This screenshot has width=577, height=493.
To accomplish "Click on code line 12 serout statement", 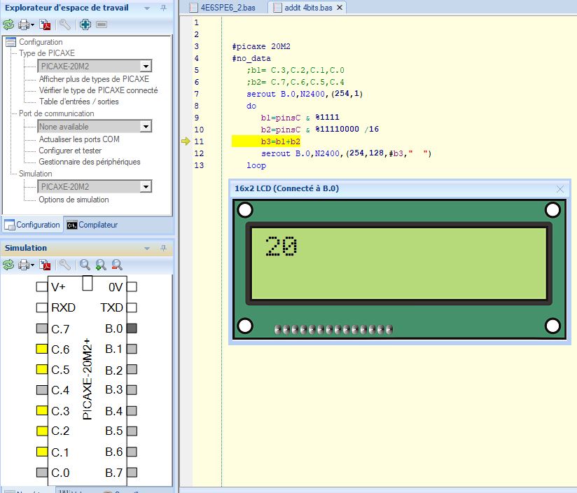I will click(x=345, y=153).
